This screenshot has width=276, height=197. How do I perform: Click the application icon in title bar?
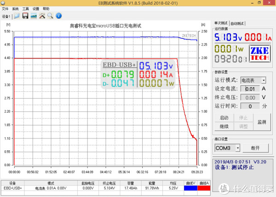3,3
